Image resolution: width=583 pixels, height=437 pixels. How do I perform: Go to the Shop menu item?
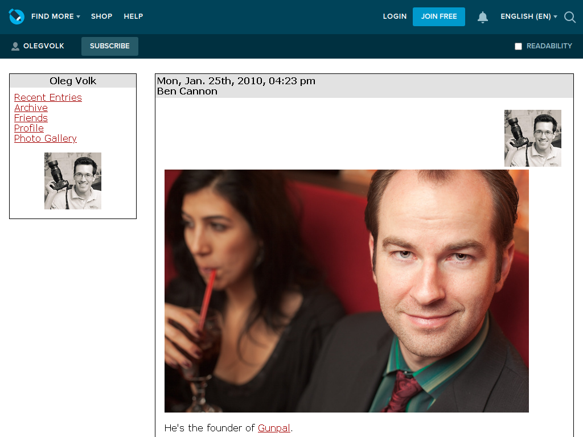[101, 17]
